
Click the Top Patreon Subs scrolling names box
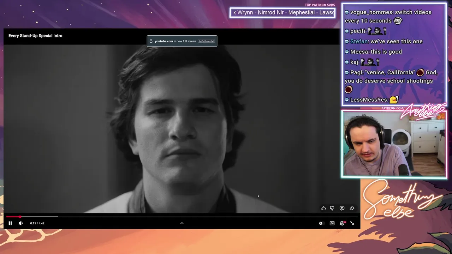click(282, 13)
